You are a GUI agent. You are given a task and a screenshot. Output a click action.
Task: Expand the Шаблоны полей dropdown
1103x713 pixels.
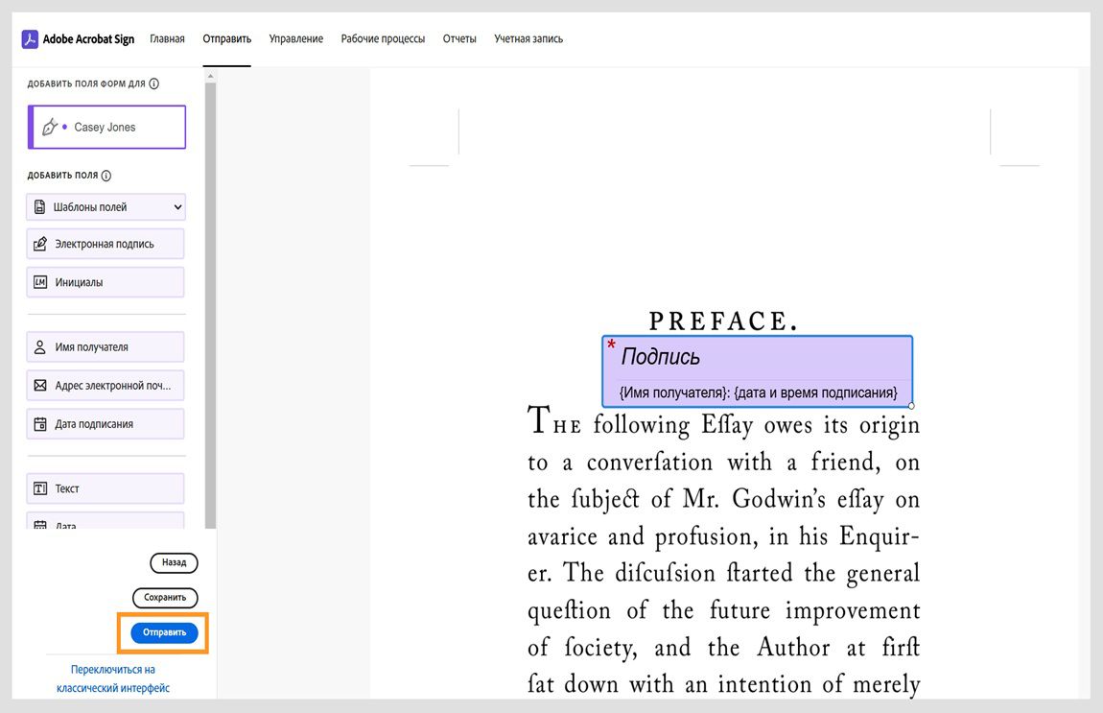tap(106, 207)
